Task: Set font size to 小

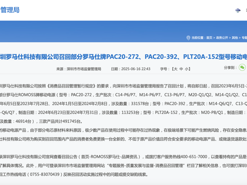Action: coord(187,69)
